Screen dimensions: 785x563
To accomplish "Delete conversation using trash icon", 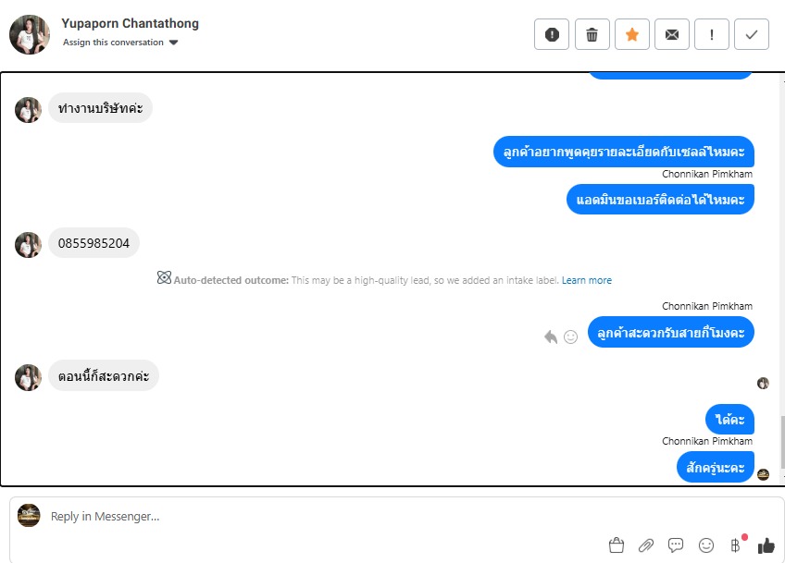I will pos(592,34).
